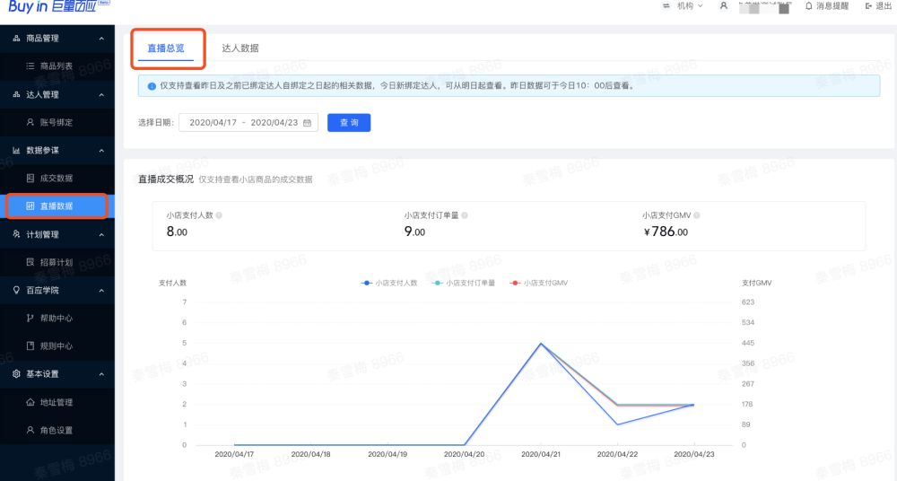Select the 直播总览 tab

(166, 48)
